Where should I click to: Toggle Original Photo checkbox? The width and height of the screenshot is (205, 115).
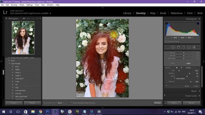(166, 42)
